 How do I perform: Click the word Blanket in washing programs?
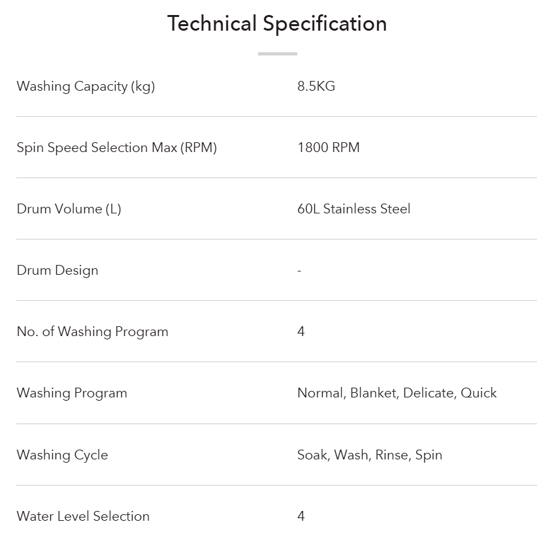(374, 393)
